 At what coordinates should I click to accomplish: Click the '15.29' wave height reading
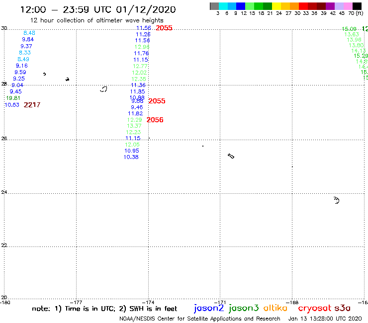pyautogui.click(x=361, y=56)
